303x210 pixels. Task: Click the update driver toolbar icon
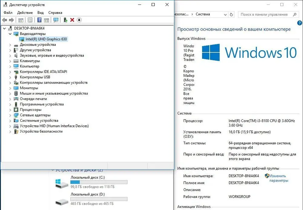(65, 20)
